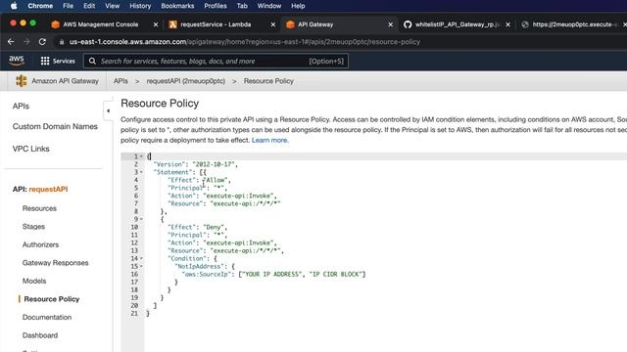Click "IP CIDR BLOCK" text in editor
Viewport: 627px width, 352px height.
point(335,274)
